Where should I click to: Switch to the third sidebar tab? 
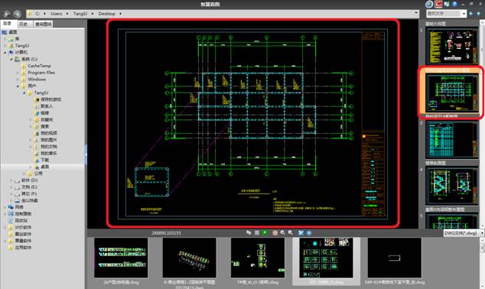point(44,24)
